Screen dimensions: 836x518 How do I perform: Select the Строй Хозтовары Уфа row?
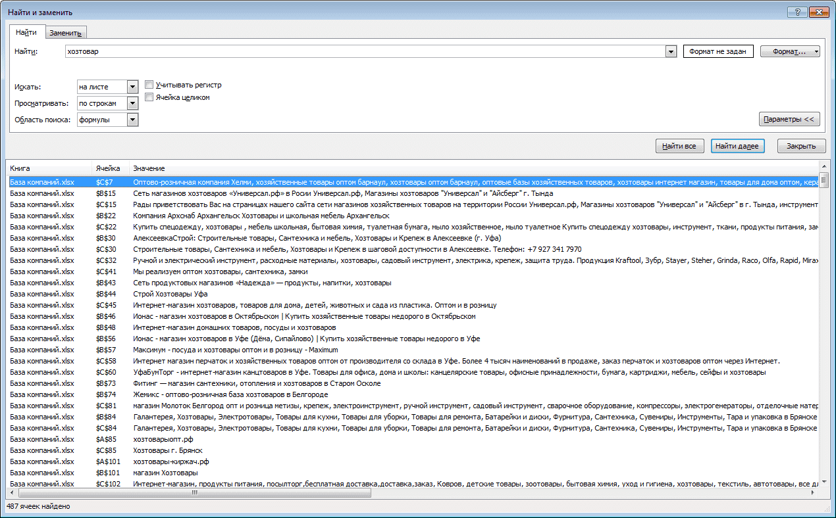coord(412,294)
